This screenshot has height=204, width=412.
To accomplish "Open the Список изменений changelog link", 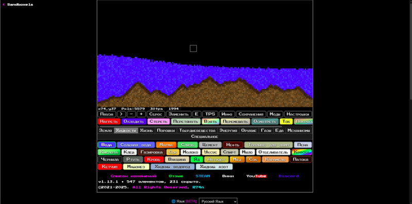I will click(x=133, y=176).
